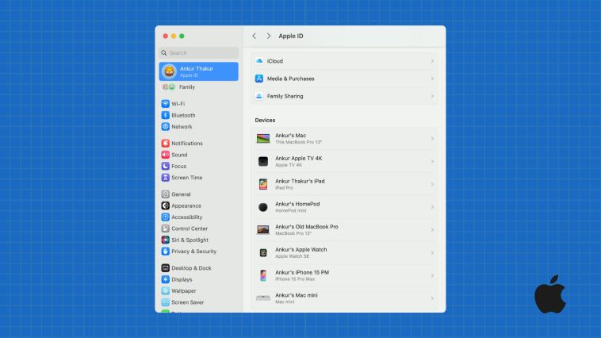Screen dimensions: 601x338
Task: Click the 'Apple ID' window title
Action: click(x=291, y=36)
